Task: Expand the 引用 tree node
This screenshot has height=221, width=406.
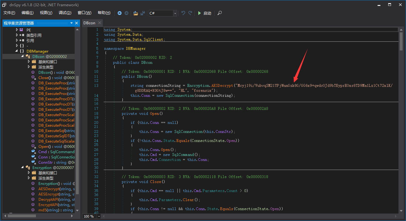Action: [x=17, y=40]
